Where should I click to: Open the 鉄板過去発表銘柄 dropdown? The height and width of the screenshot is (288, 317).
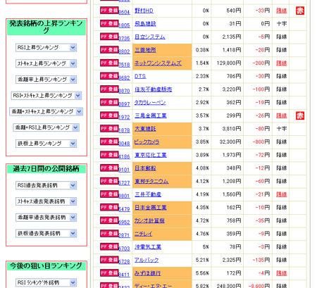point(46,233)
